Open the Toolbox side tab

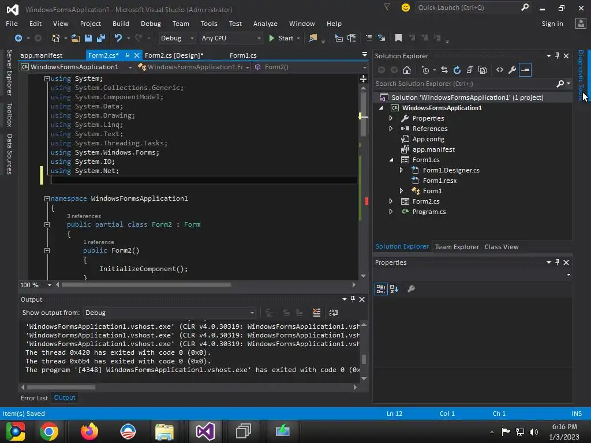pyautogui.click(x=9, y=115)
